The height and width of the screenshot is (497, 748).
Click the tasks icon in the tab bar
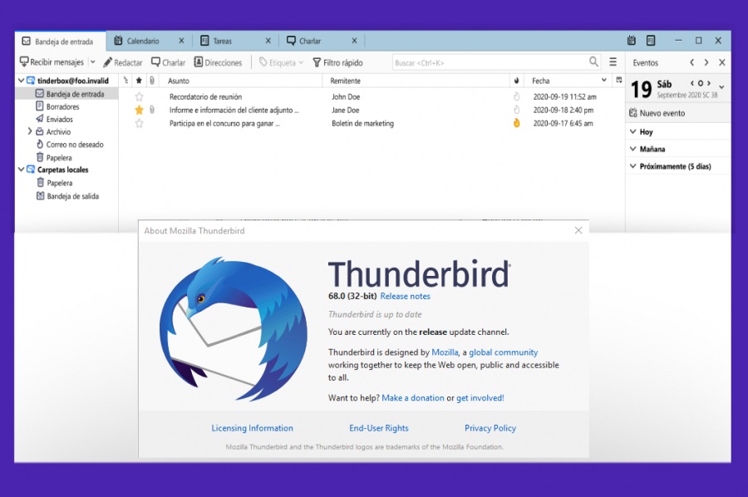click(x=651, y=41)
